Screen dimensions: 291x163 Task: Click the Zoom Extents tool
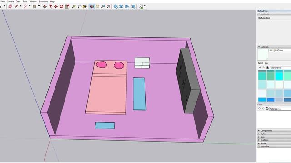point(109,6)
